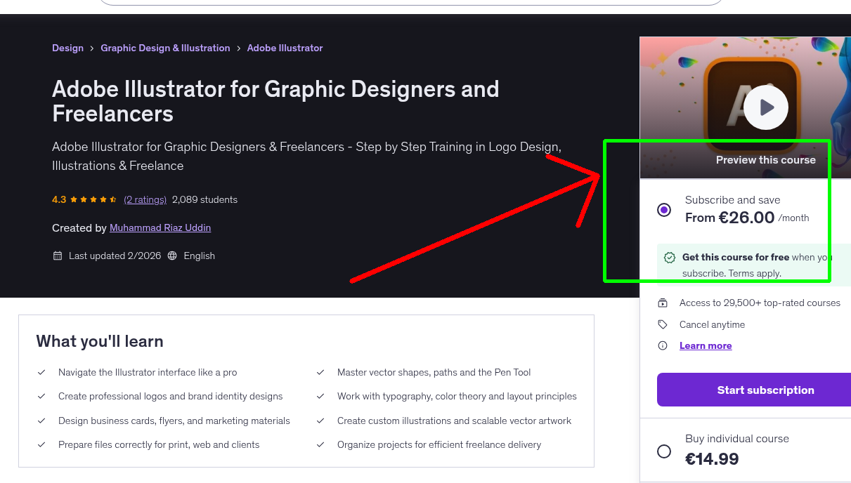Viewport: 851px width, 483px height.
Task: Click 'Prepare files correctly for print' item
Action: pyautogui.click(x=159, y=444)
